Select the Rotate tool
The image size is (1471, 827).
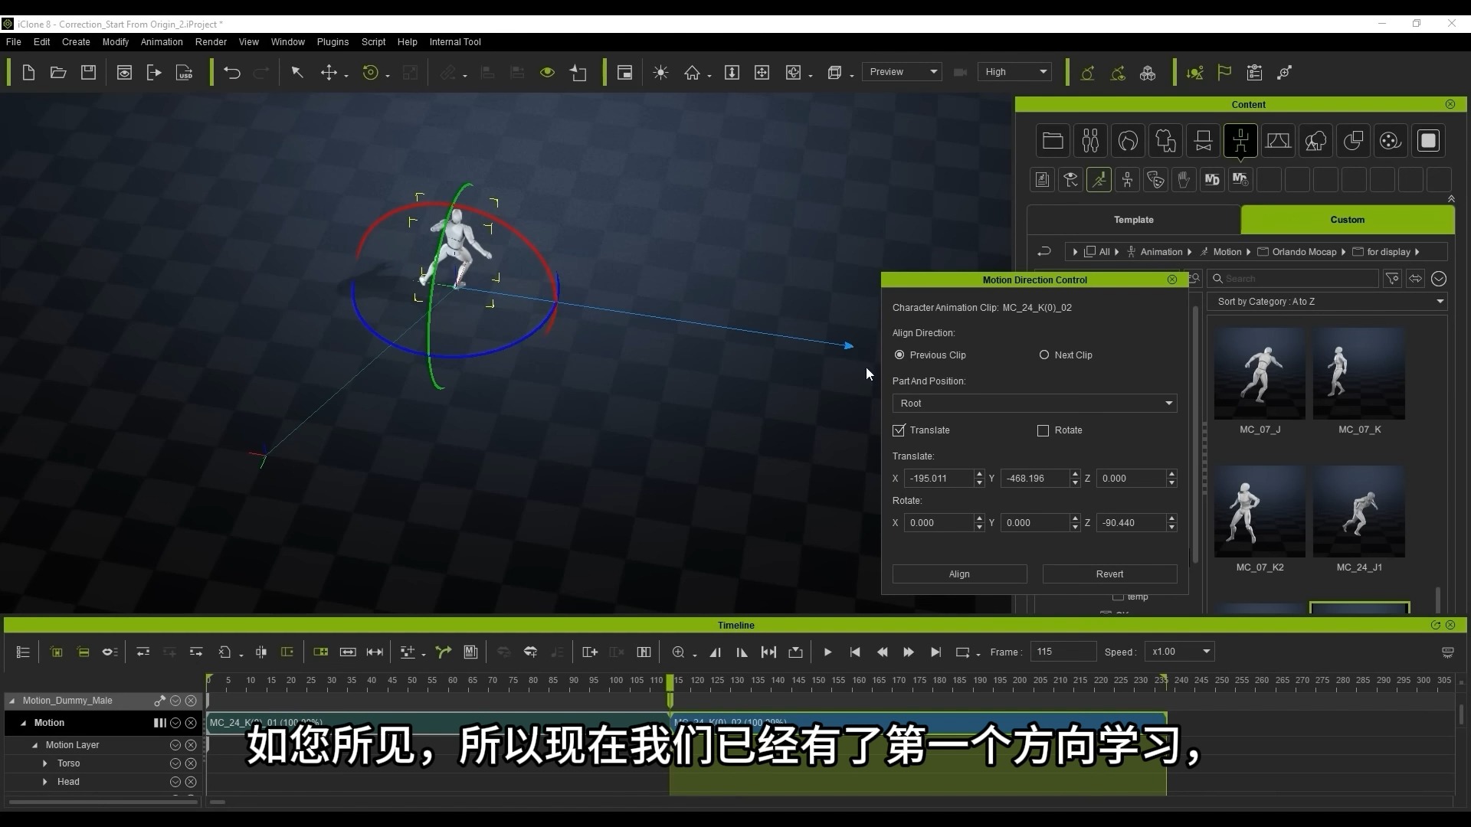click(371, 72)
